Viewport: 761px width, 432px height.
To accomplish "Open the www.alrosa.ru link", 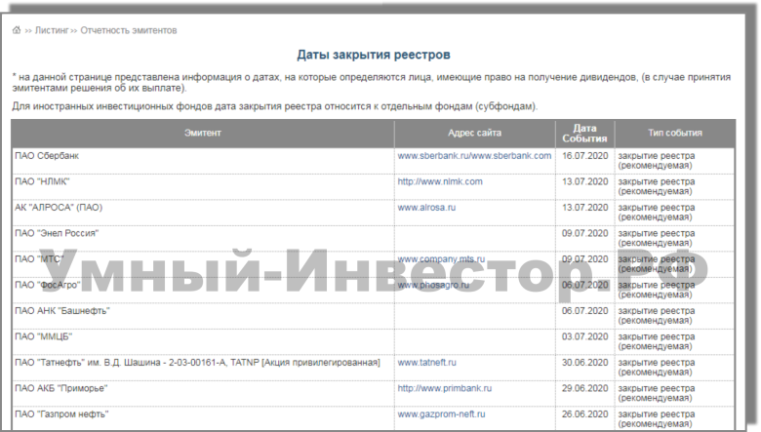I will (x=426, y=208).
